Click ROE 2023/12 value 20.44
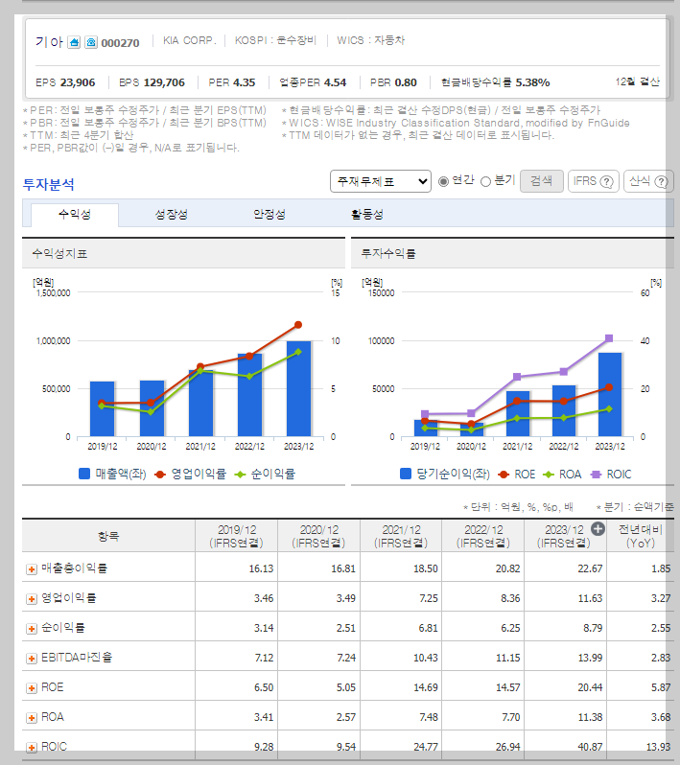Viewport: 680px width, 765px height. pyautogui.click(x=590, y=687)
